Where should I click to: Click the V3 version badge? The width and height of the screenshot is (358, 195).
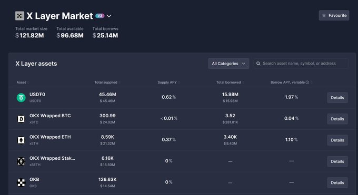tap(100, 16)
